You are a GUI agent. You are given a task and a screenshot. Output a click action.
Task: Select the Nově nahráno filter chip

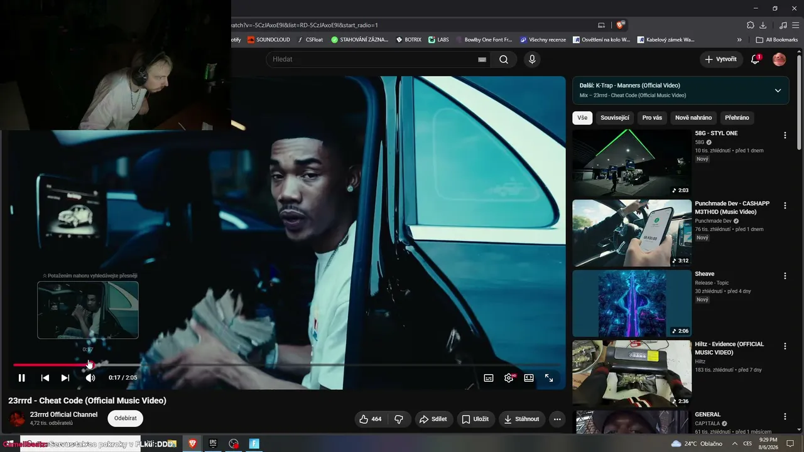[x=693, y=117]
